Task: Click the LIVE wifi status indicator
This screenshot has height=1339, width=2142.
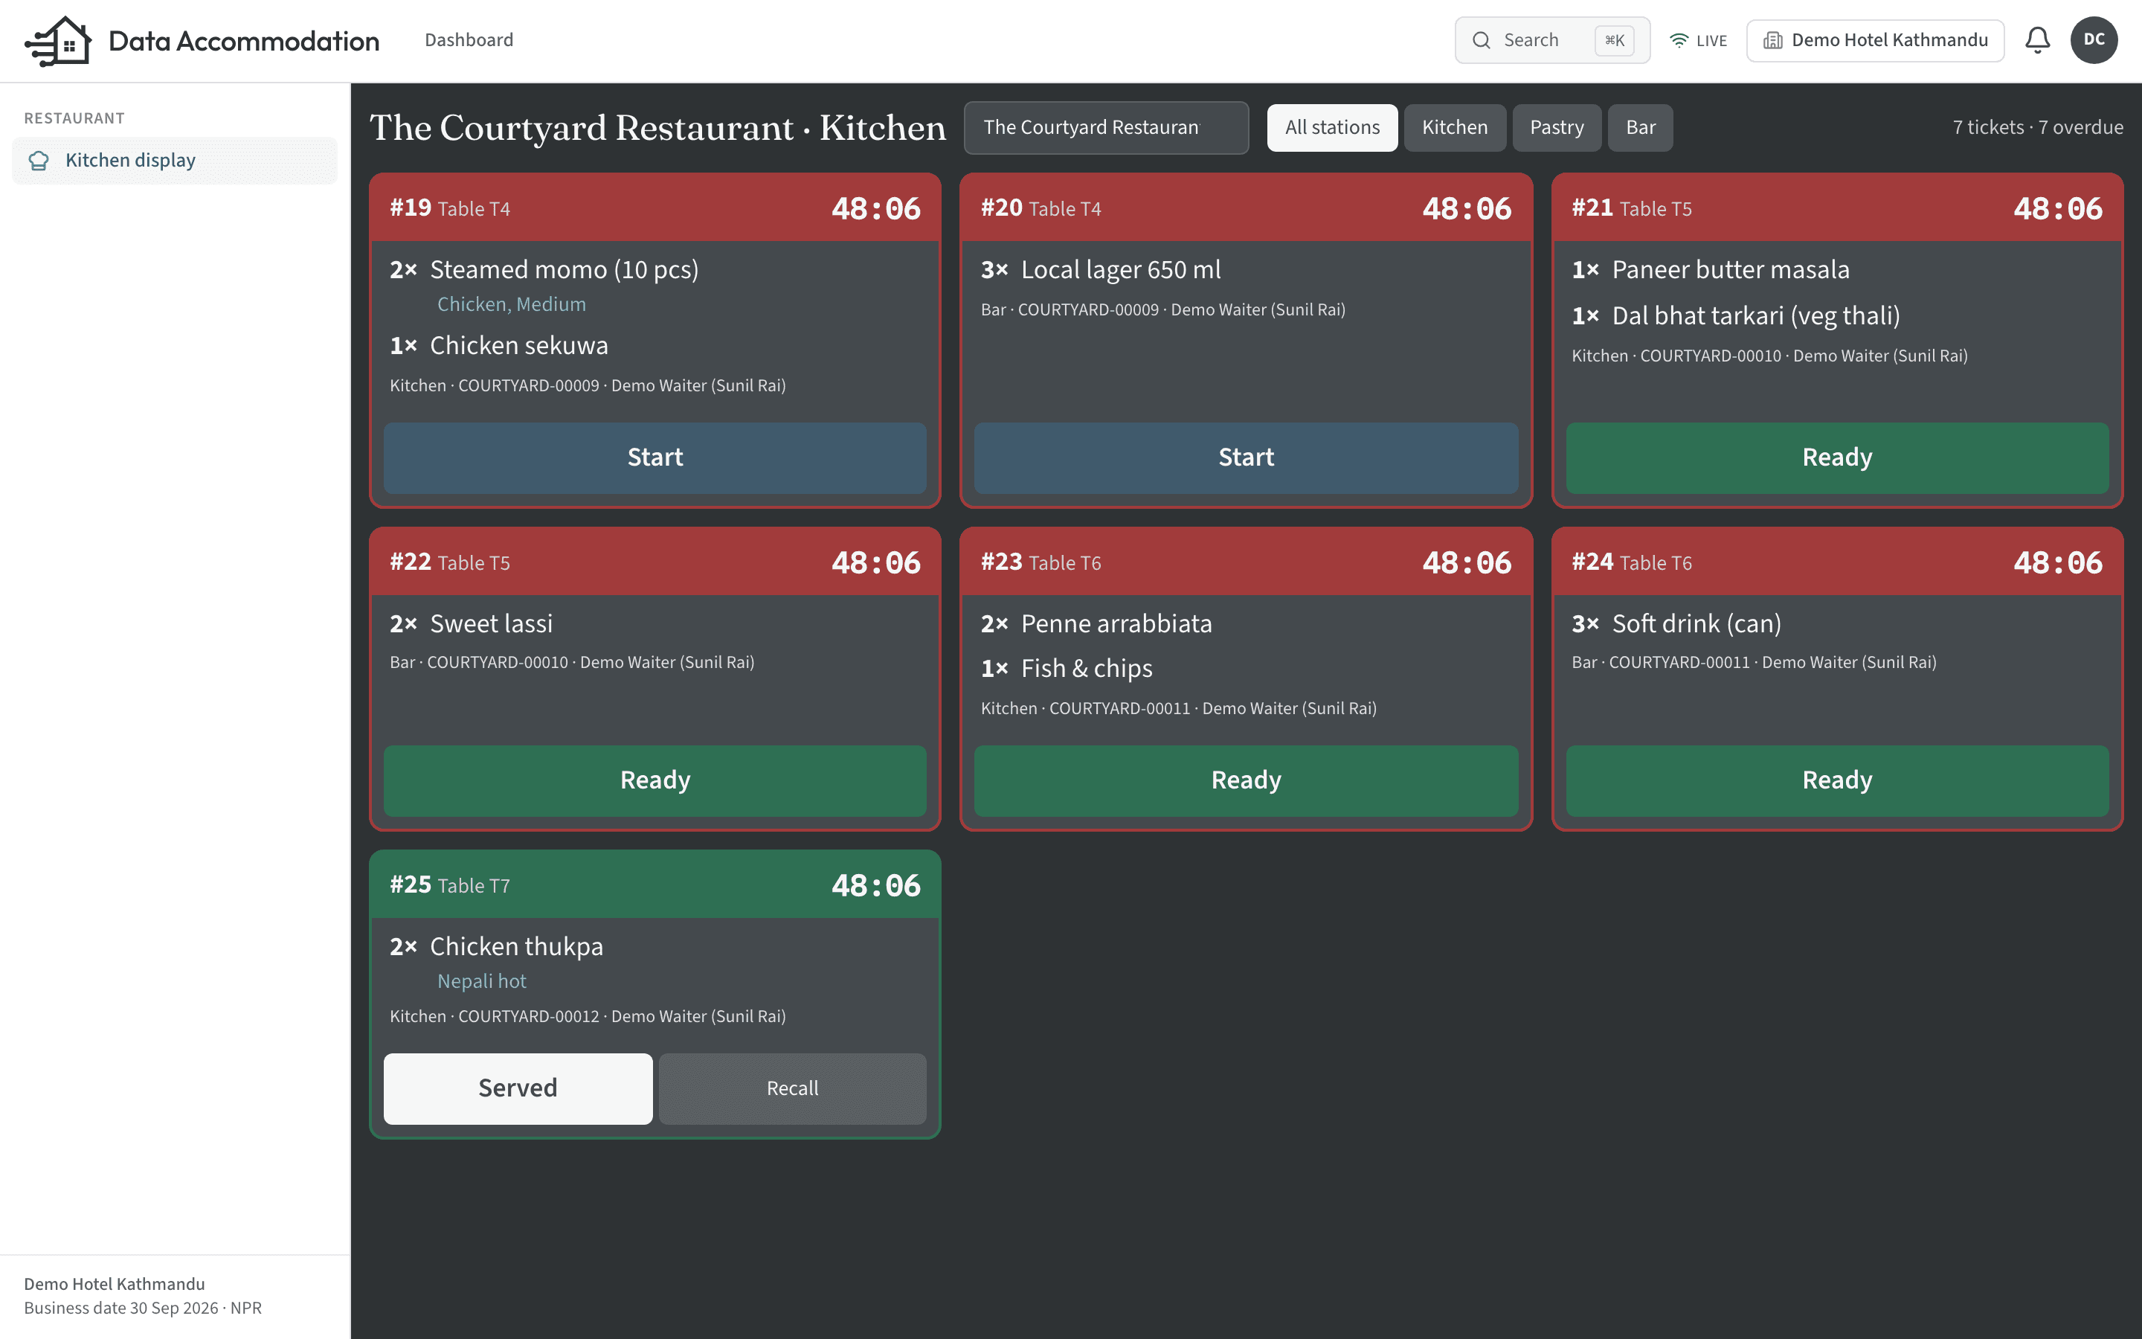Action: [1698, 41]
